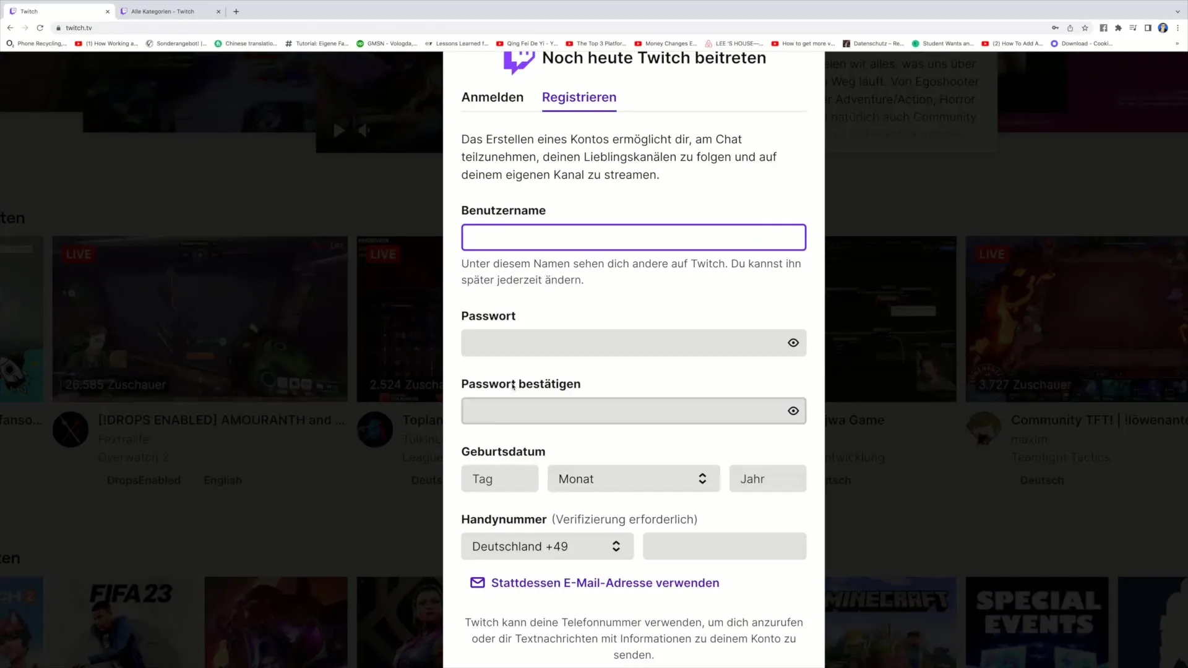The width and height of the screenshot is (1188, 668).
Task: Open Phone Recycling bookmark
Action: [x=37, y=43]
